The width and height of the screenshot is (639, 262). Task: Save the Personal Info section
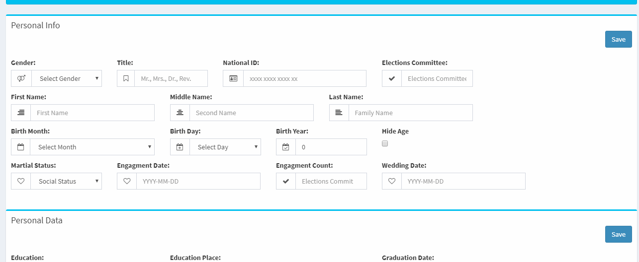[619, 39]
